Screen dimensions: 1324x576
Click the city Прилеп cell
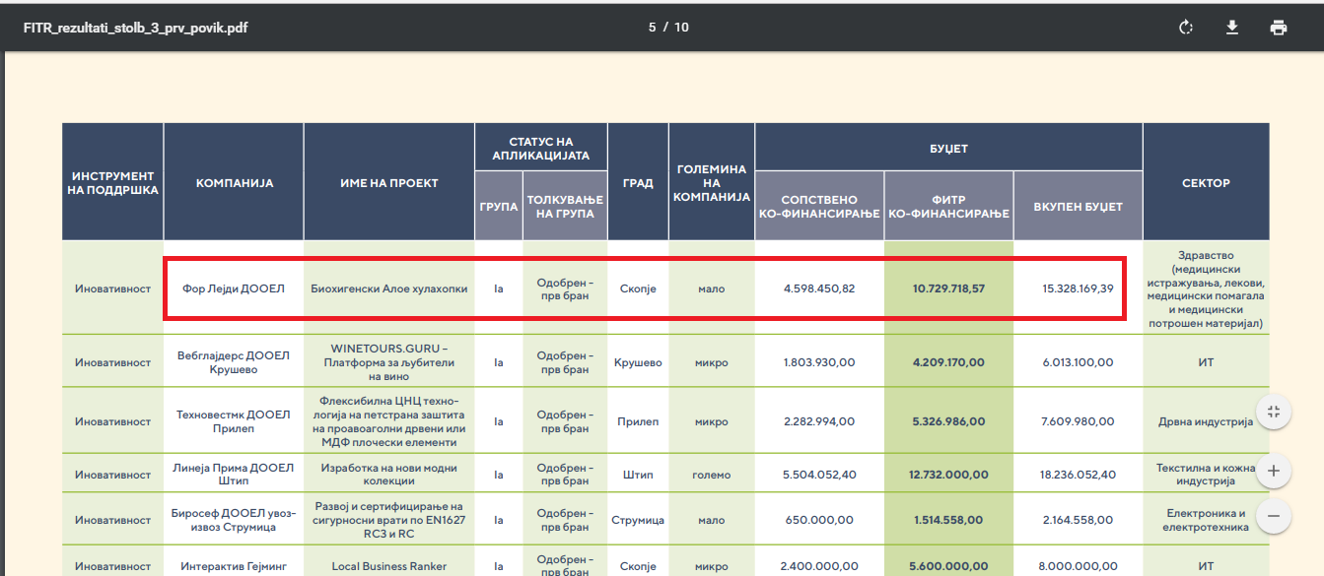(x=638, y=421)
